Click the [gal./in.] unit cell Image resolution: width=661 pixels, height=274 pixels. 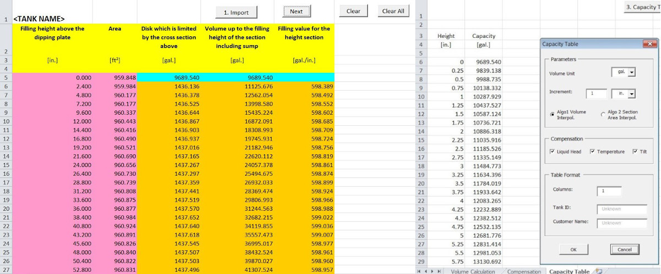tap(304, 60)
